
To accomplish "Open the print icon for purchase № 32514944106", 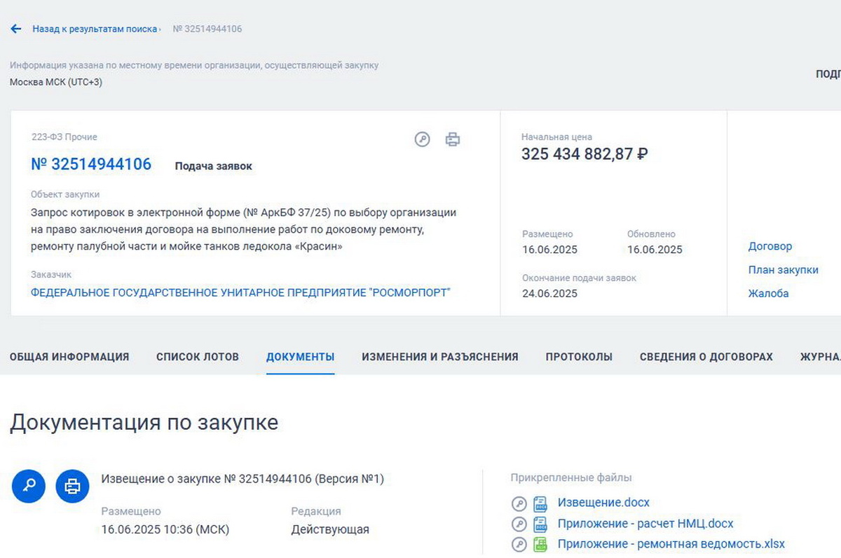I will click(453, 139).
